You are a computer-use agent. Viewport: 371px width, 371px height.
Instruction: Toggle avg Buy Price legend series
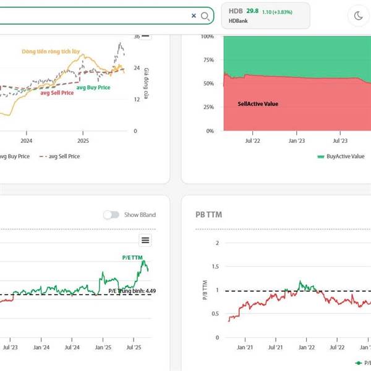(x=15, y=156)
